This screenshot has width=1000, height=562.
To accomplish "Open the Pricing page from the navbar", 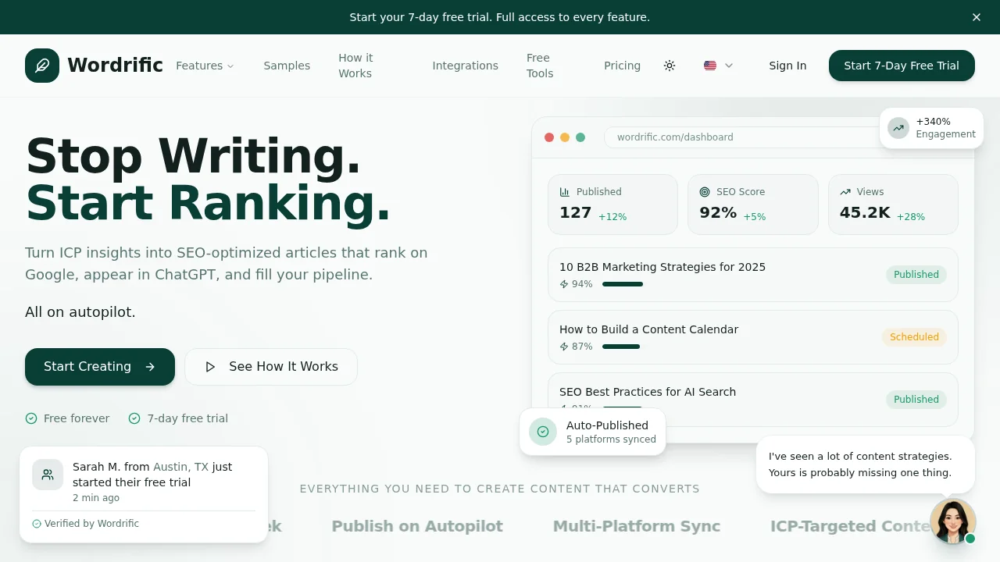I will click(x=622, y=66).
